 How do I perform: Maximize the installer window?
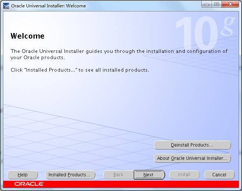(216, 4)
